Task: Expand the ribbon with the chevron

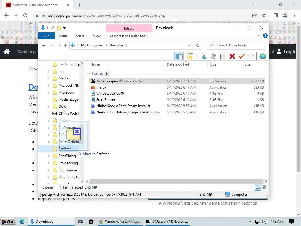Action: 259,36
